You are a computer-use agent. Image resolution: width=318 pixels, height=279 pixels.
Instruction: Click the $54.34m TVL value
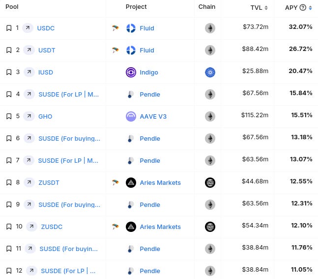click(x=255, y=225)
